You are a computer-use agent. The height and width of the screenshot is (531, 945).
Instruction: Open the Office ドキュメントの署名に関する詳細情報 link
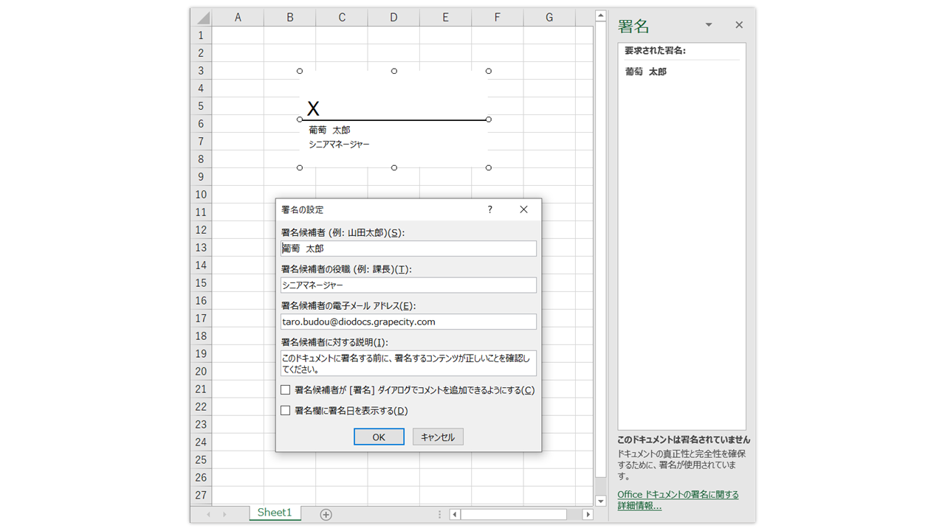(x=678, y=500)
